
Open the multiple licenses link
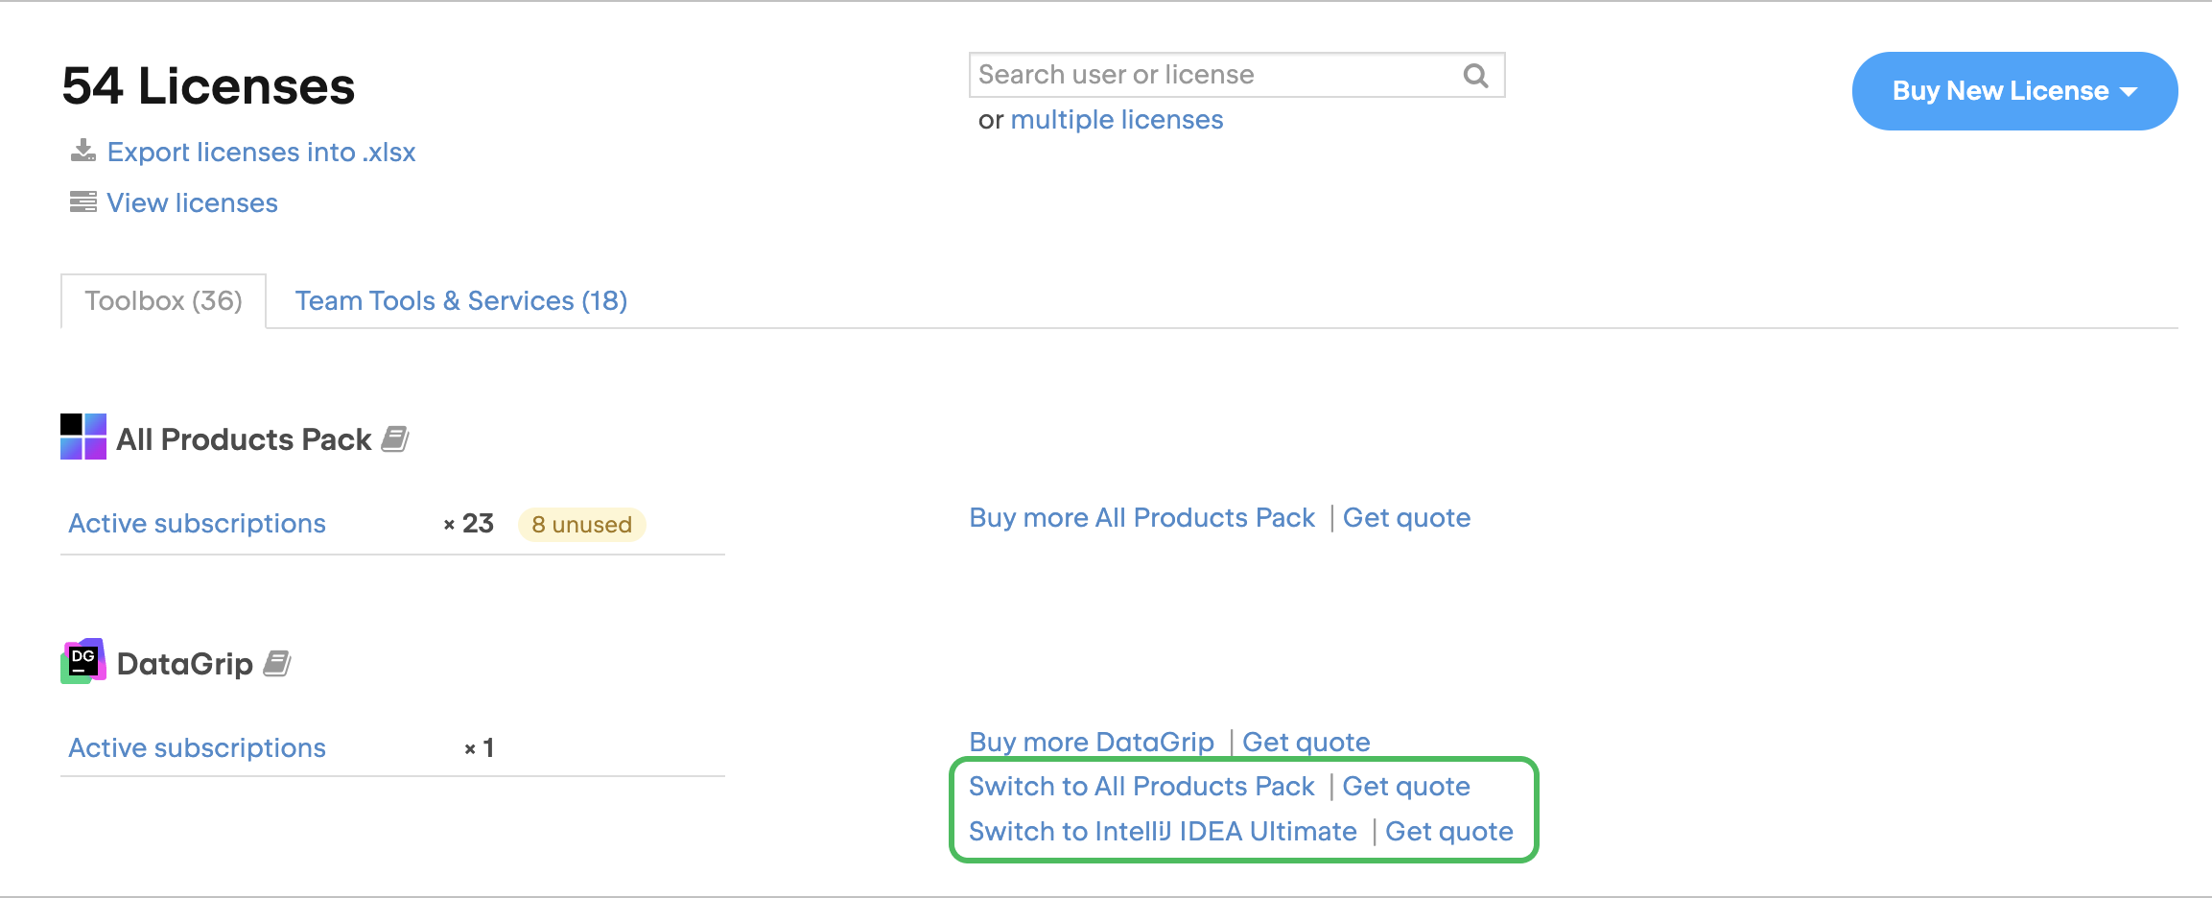tap(1118, 119)
